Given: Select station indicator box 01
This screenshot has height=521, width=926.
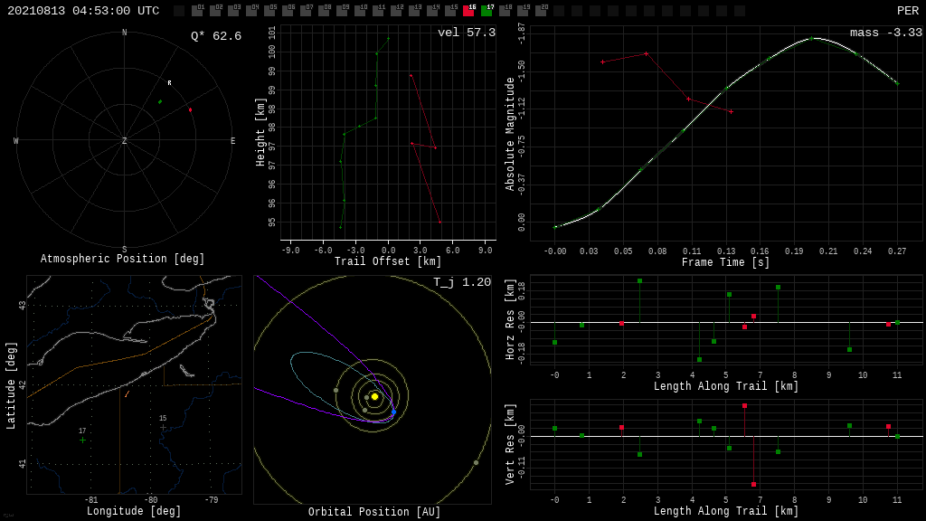Looking at the screenshot, I should coord(197,10).
